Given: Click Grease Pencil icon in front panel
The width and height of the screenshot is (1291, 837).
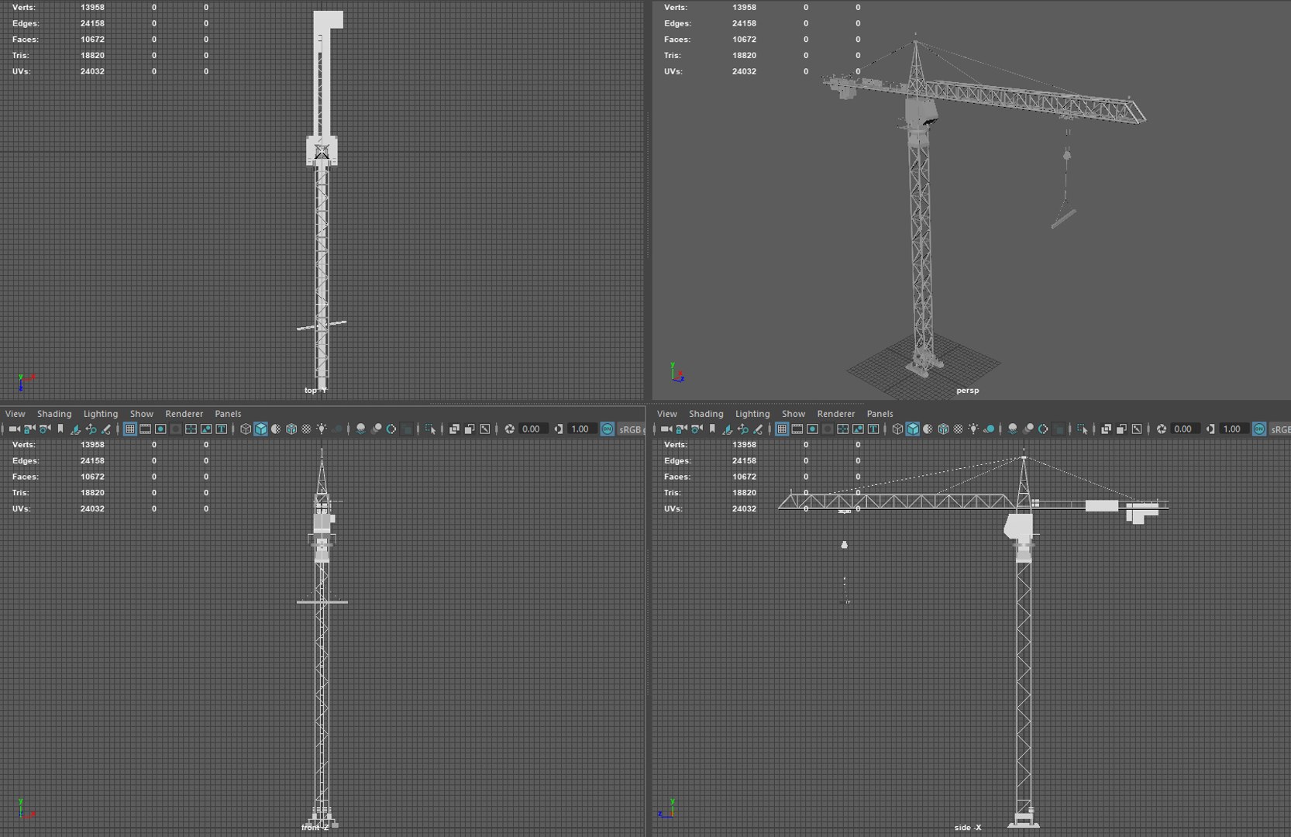Looking at the screenshot, I should tap(106, 429).
